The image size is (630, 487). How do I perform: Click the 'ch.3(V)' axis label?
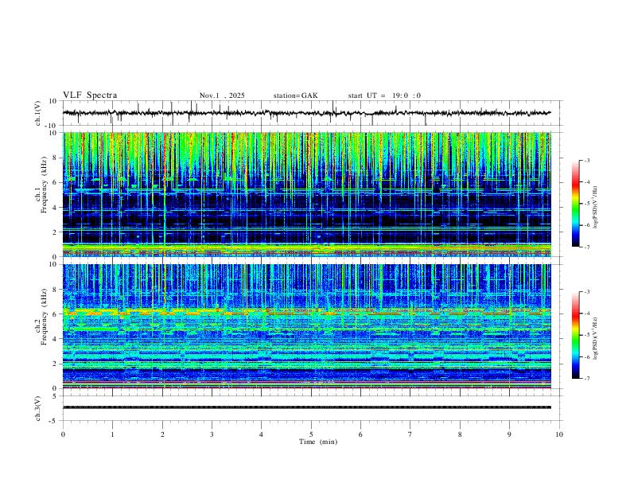(38, 409)
